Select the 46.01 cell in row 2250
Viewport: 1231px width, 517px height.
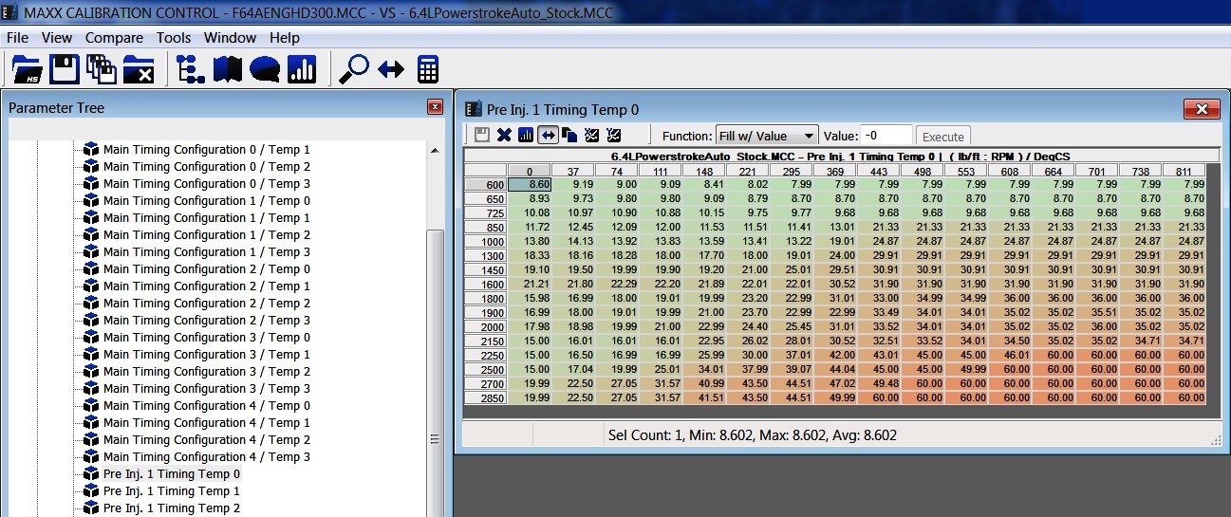point(1010,356)
